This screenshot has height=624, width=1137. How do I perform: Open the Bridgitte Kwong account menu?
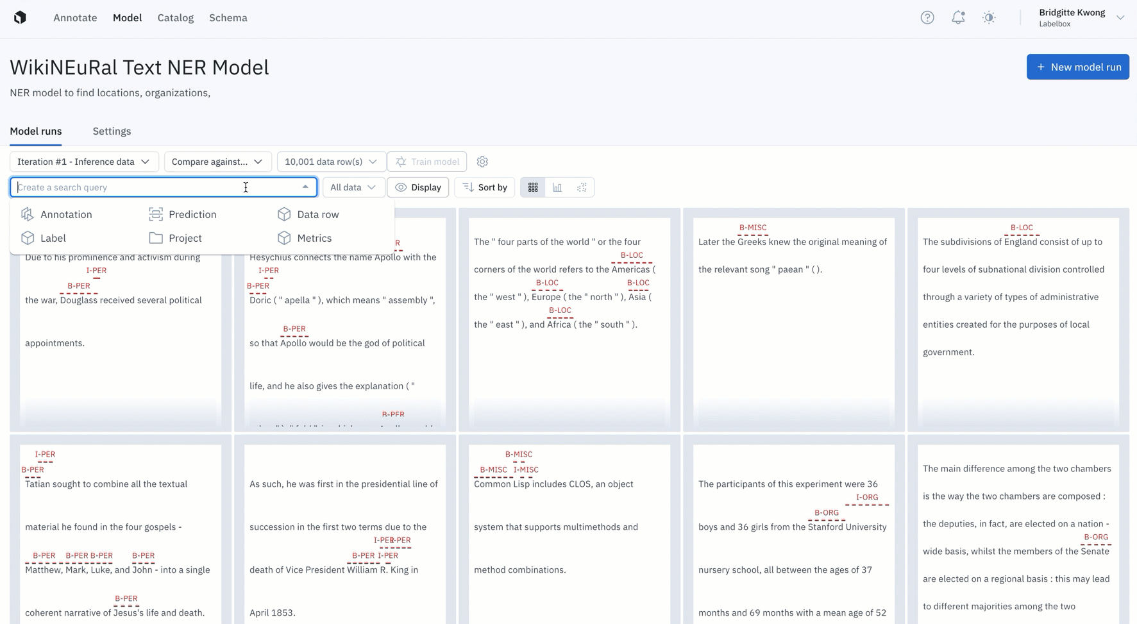tap(1081, 18)
